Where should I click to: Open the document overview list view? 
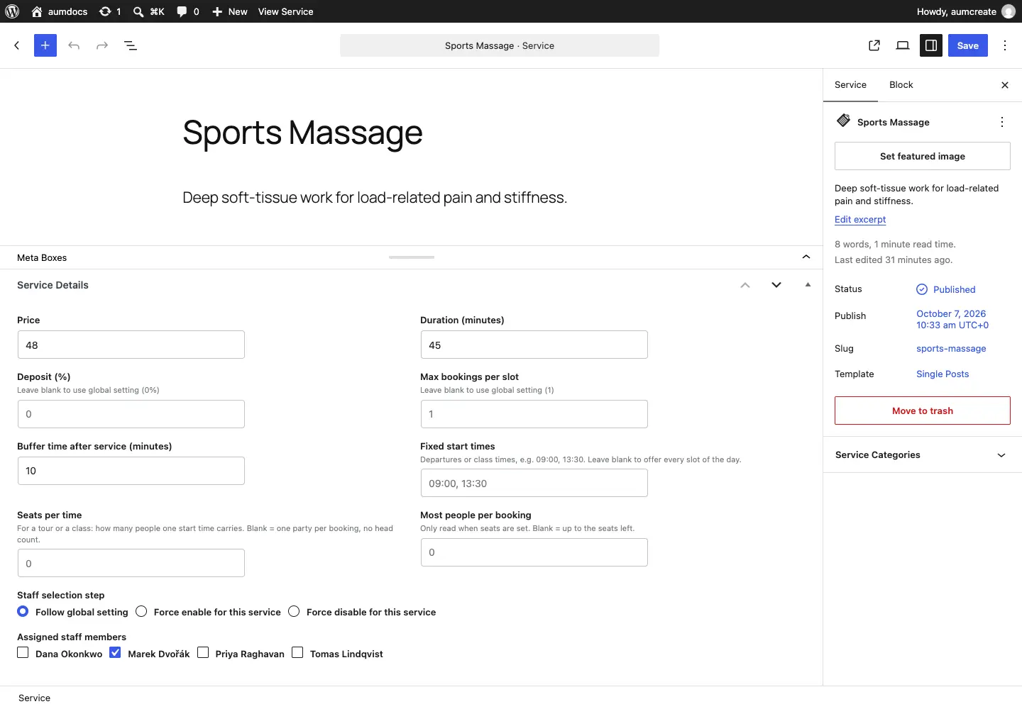click(131, 45)
